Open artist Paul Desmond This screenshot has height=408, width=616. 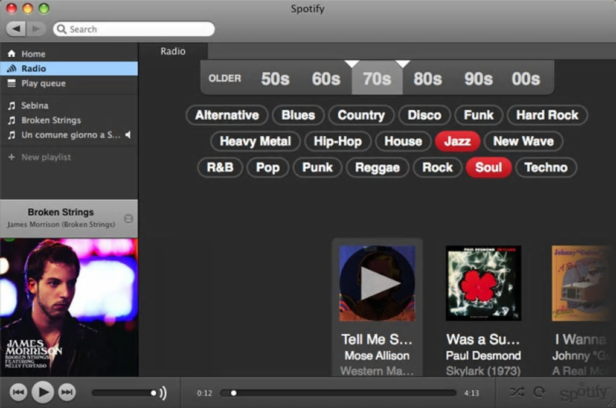point(483,355)
